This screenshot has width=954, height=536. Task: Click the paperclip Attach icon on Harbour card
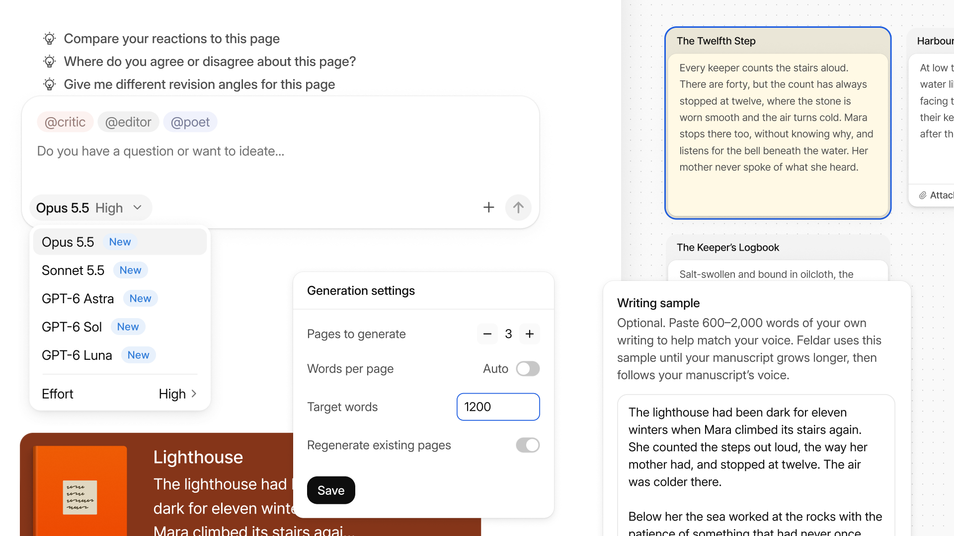pos(923,195)
